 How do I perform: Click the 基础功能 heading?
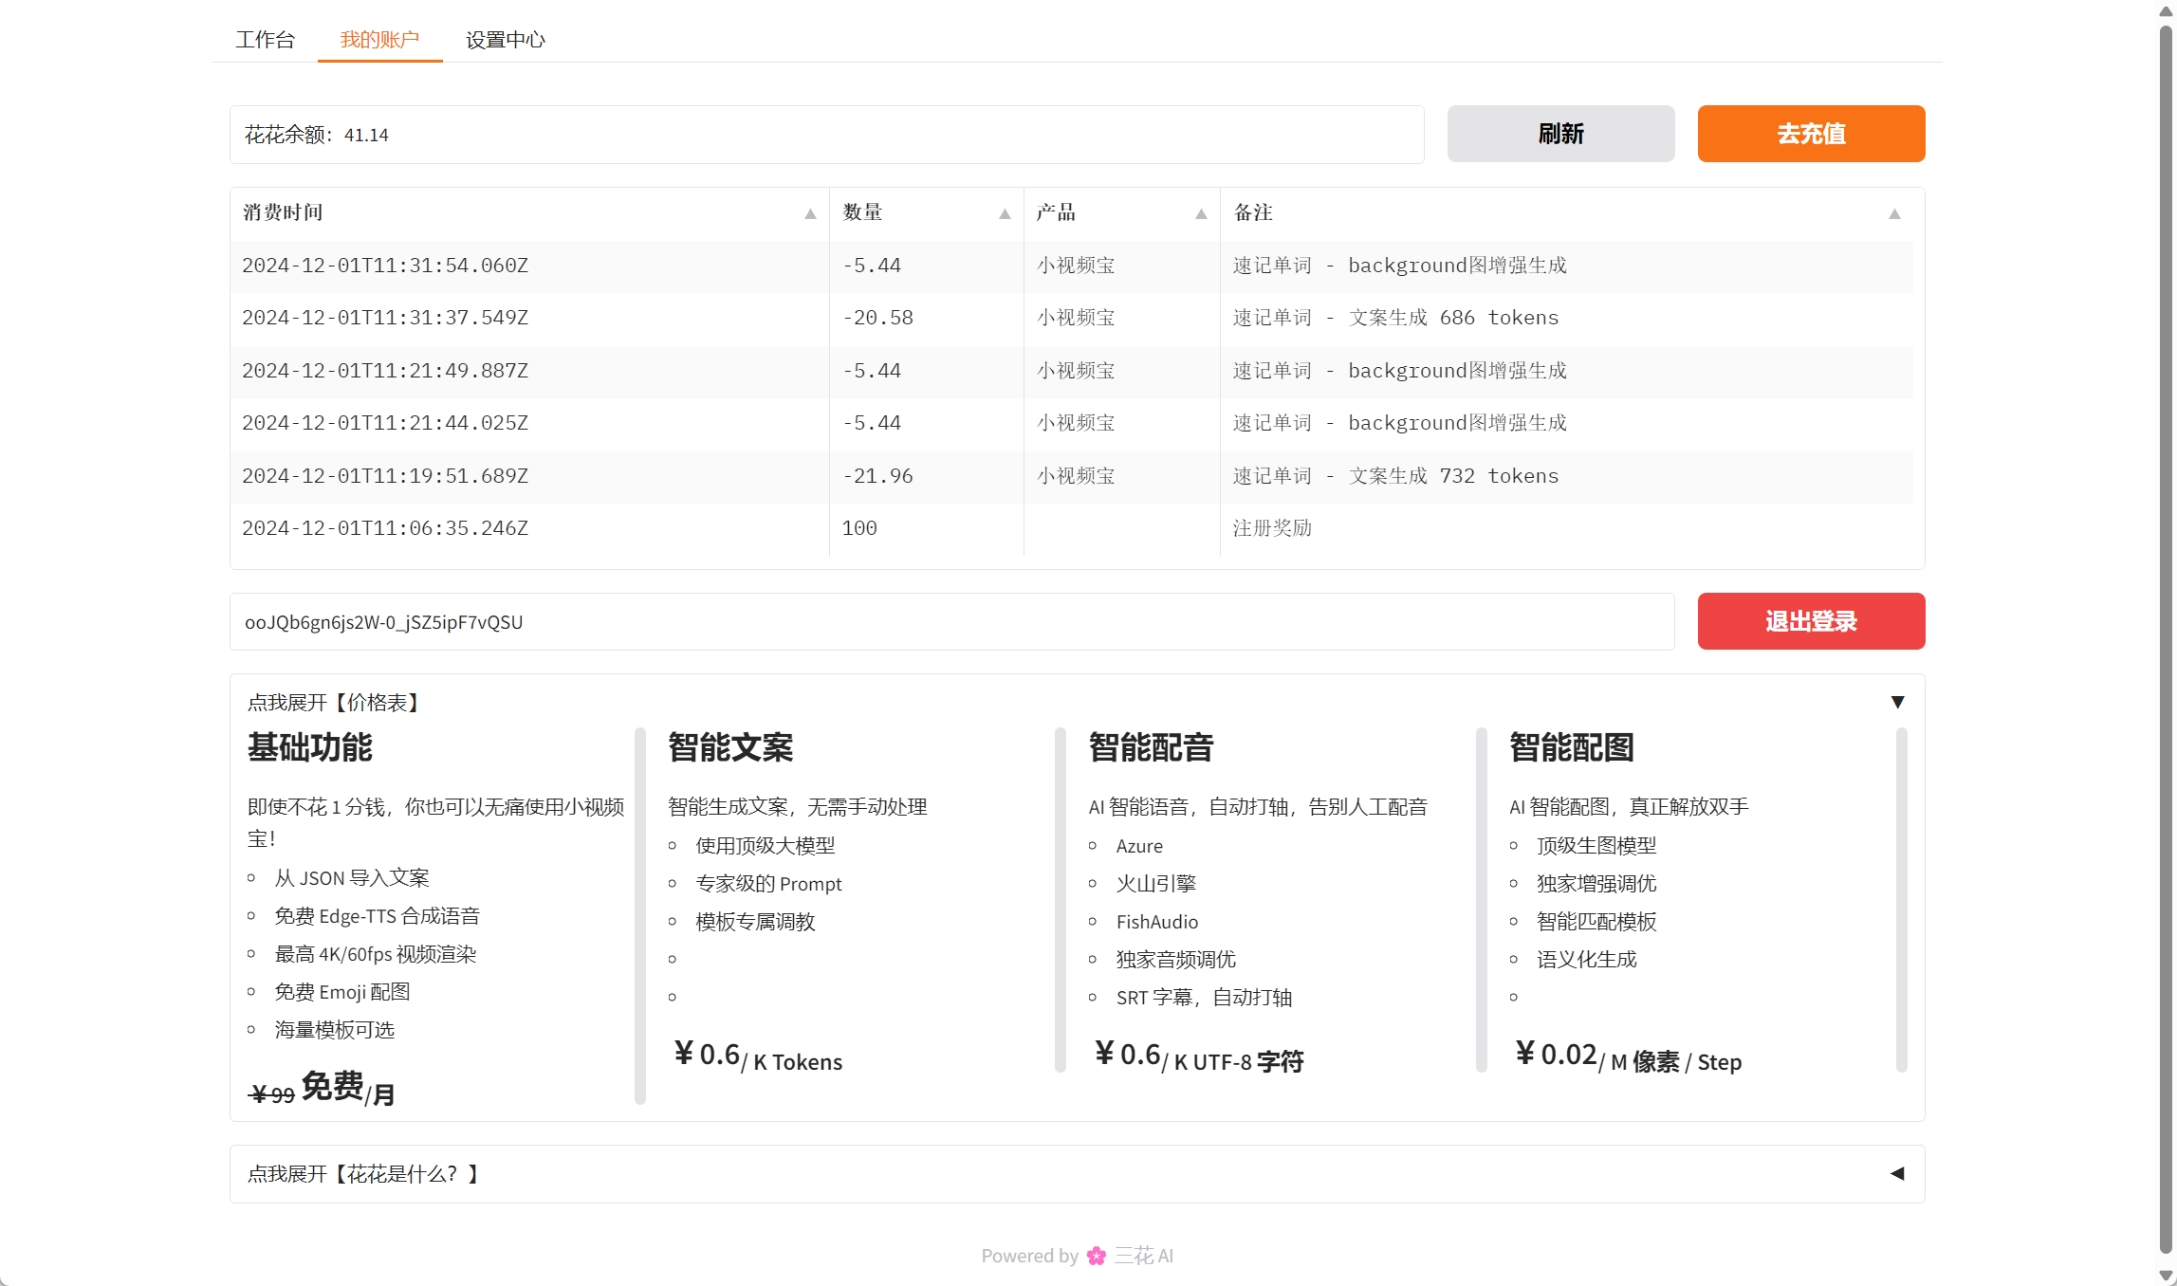pos(310,747)
